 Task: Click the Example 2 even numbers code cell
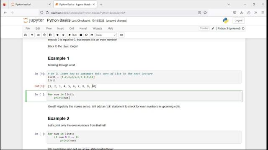(144, 137)
